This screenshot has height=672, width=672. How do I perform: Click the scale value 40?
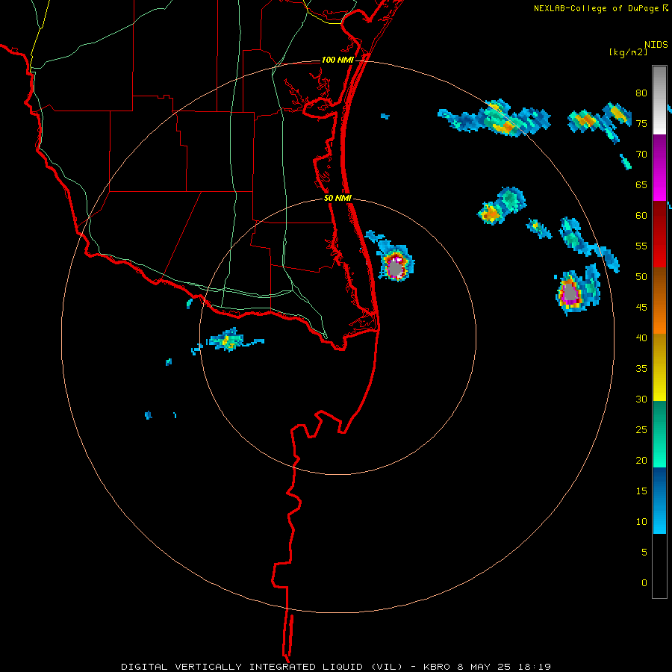(x=641, y=337)
